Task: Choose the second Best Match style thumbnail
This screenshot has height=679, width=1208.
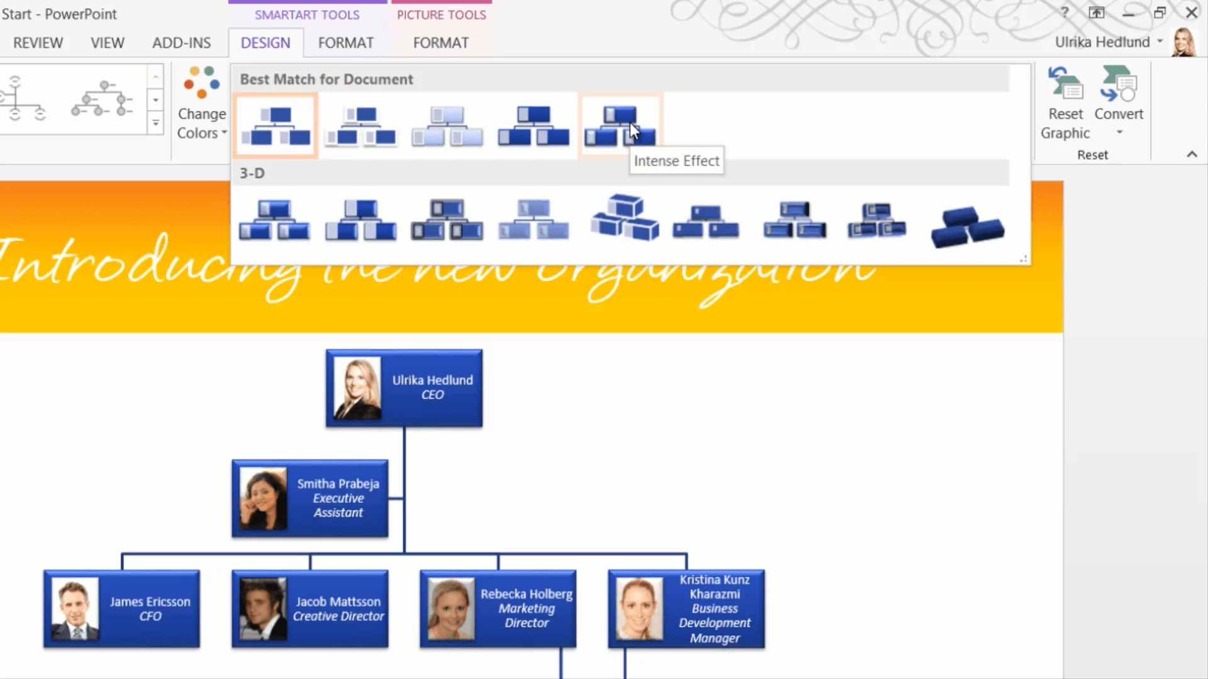Action: coord(361,126)
